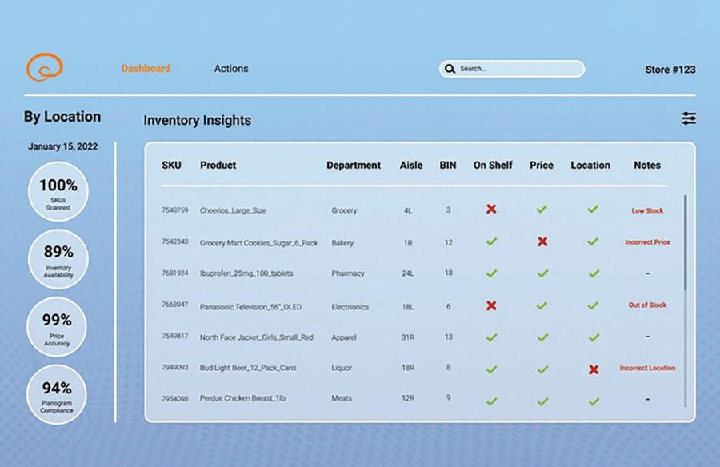The image size is (720, 467).
Task: Click red X On Shelf for Cheerios
Action: pyautogui.click(x=491, y=210)
